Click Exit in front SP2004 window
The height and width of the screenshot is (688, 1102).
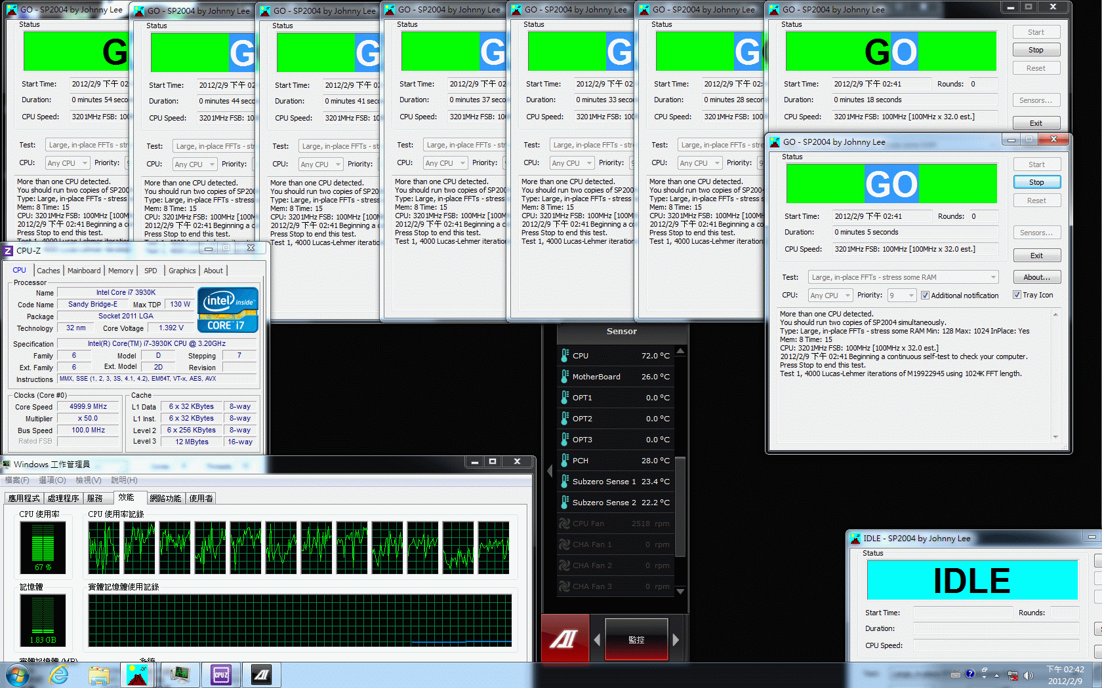[1036, 256]
